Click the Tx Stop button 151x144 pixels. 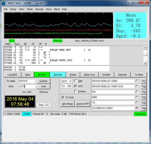[139, 75]
